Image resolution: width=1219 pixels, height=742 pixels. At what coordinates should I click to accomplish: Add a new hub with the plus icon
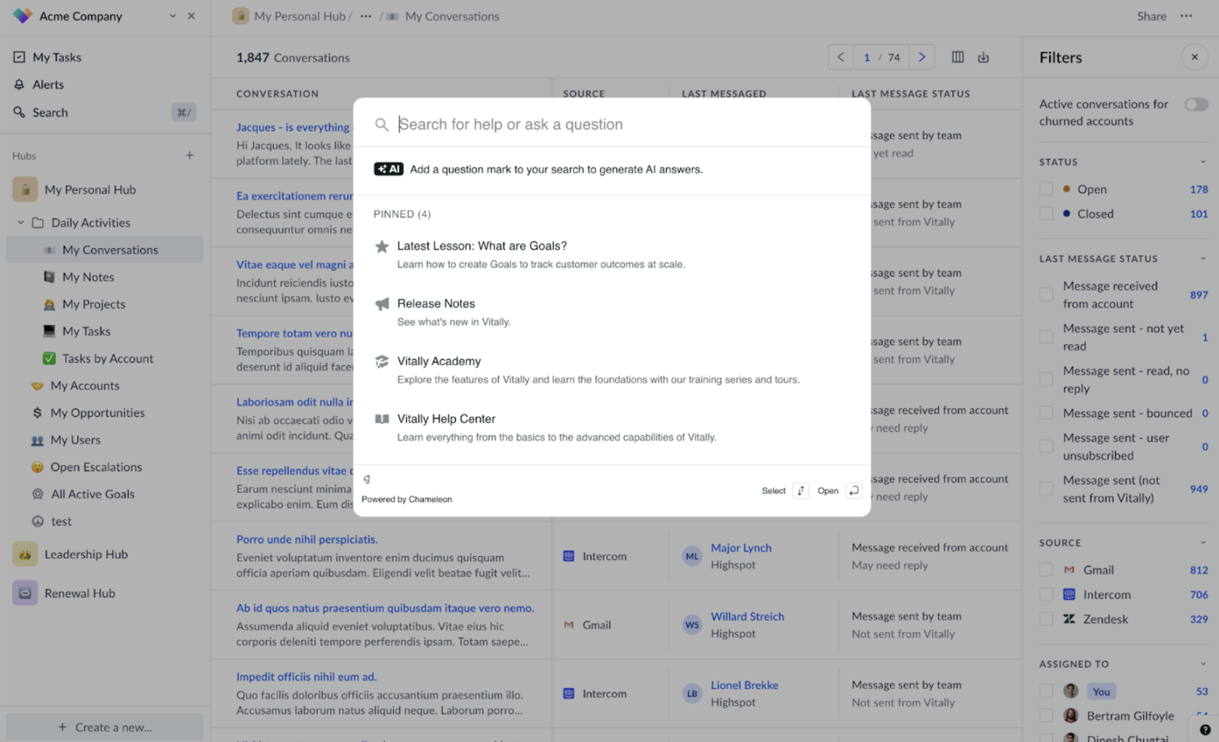point(190,156)
